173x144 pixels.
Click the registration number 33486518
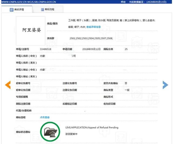coord(45,49)
